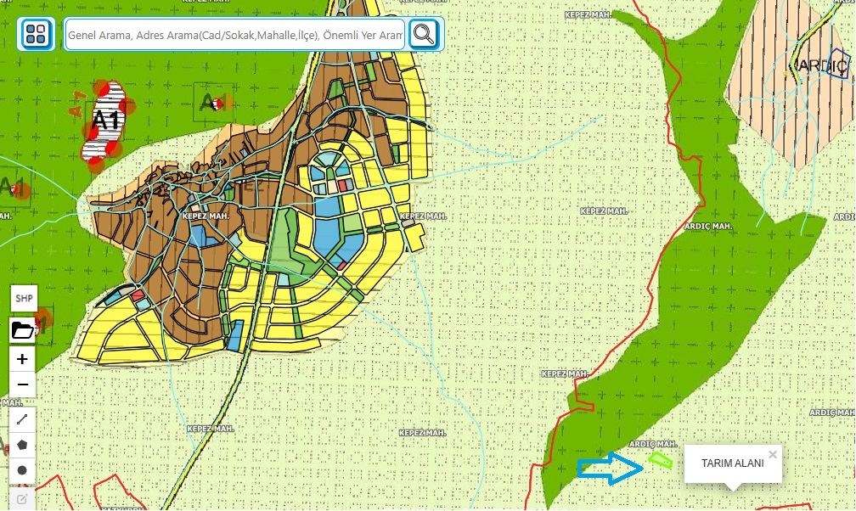Click the edit drawing tool icon
The width and height of the screenshot is (856, 511).
tap(22, 498)
